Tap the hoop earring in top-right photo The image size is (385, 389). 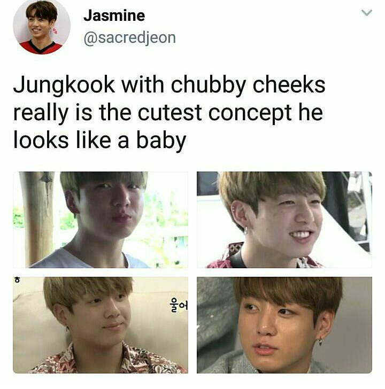(245, 230)
